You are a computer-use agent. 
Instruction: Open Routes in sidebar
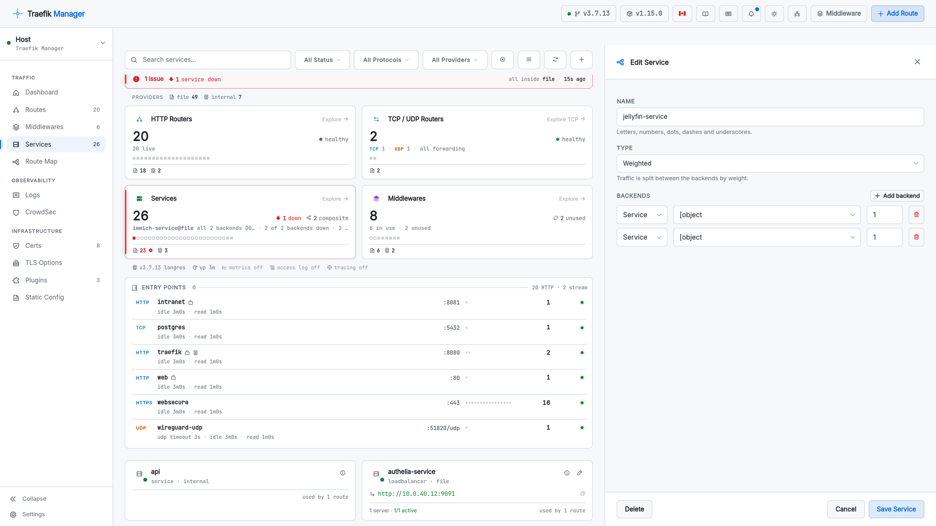tap(56, 110)
